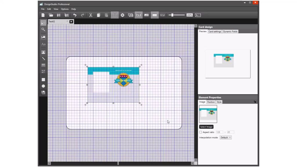297x167 pixels.
Task: Adjust the zoom slider handle
Action: (172, 15)
